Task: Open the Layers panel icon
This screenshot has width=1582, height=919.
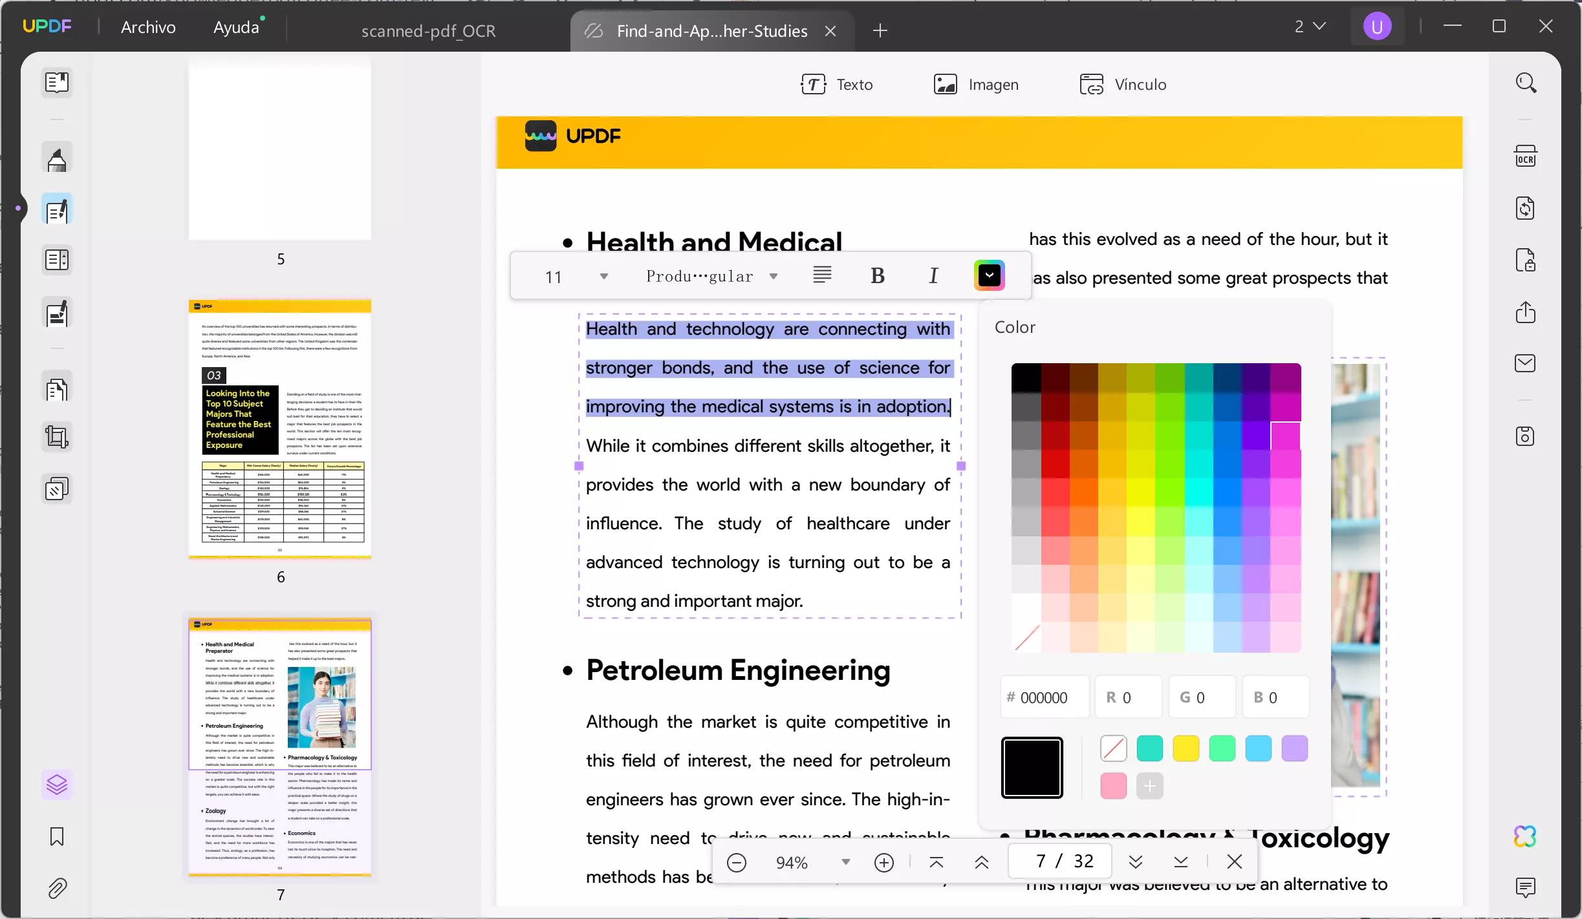Action: click(57, 785)
